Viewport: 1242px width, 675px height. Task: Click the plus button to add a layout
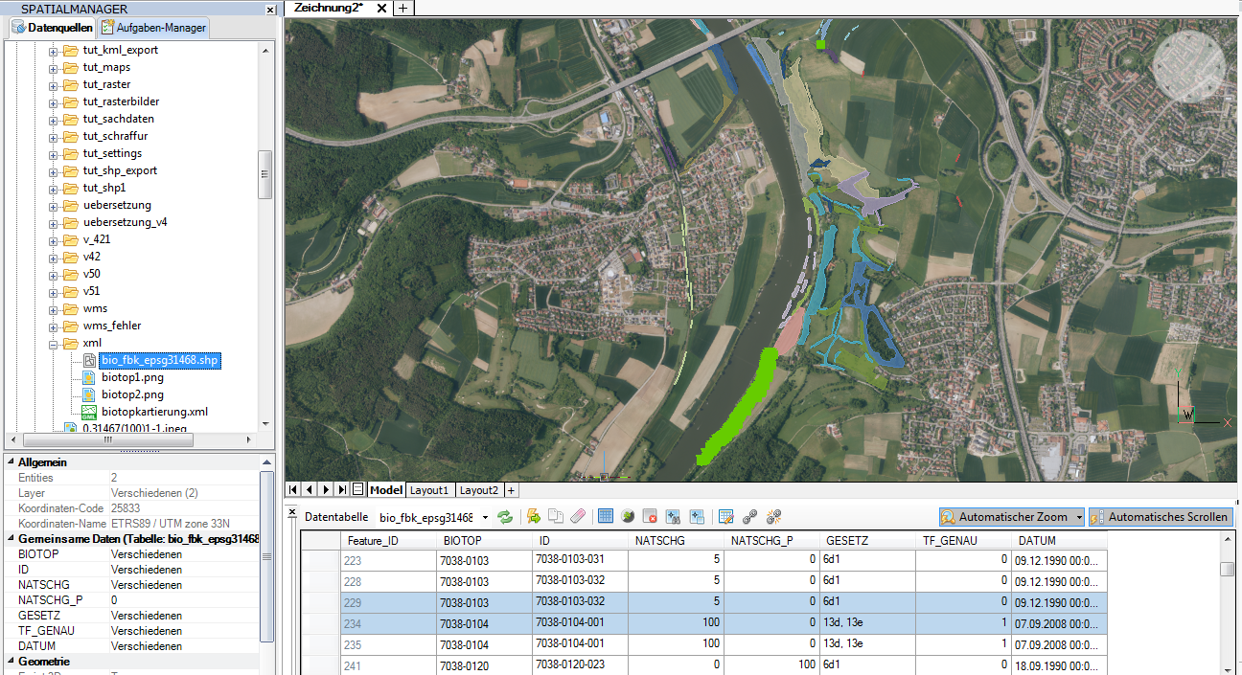pos(511,489)
